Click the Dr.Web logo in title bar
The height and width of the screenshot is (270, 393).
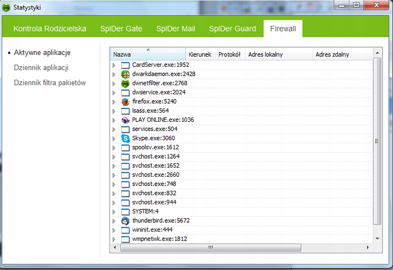pyautogui.click(x=6, y=7)
